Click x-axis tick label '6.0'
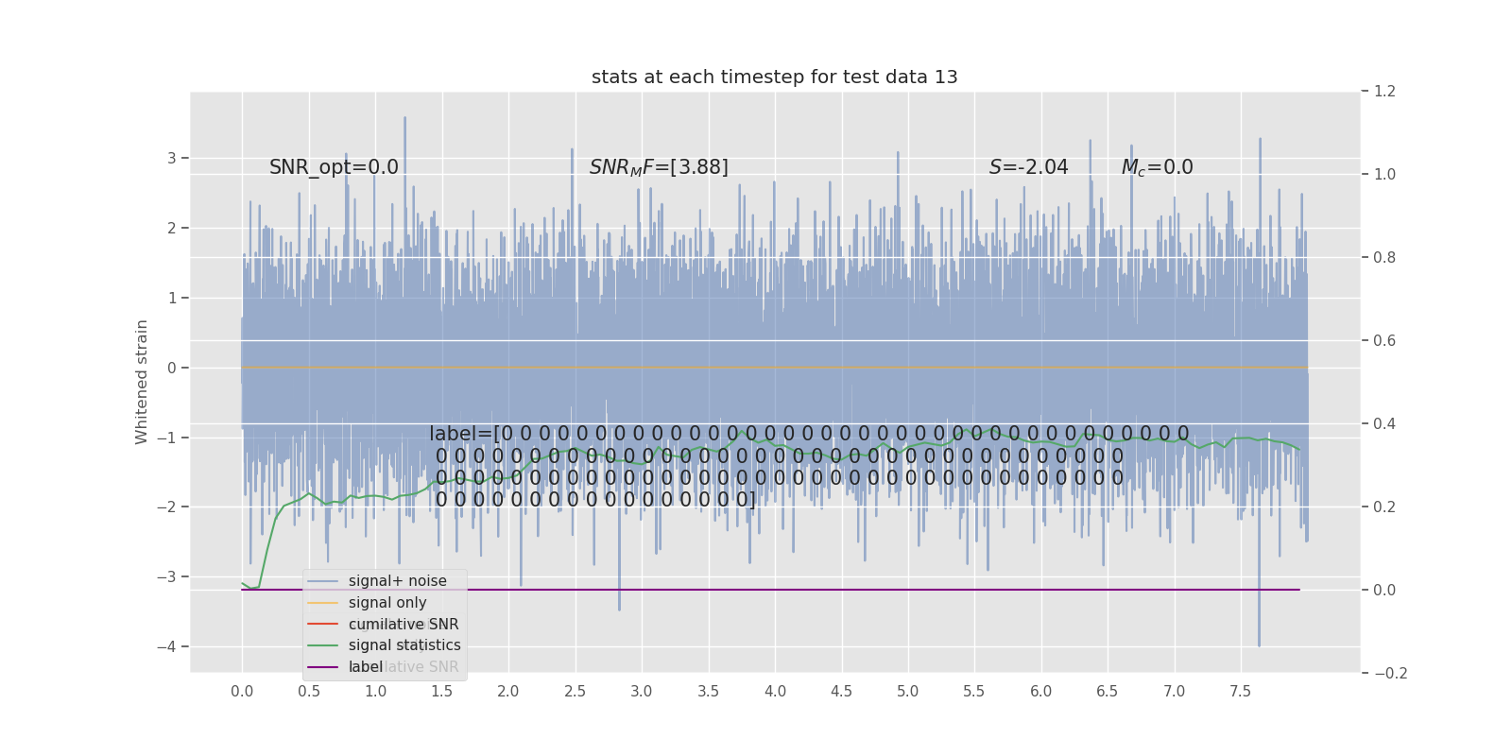 click(1040, 692)
